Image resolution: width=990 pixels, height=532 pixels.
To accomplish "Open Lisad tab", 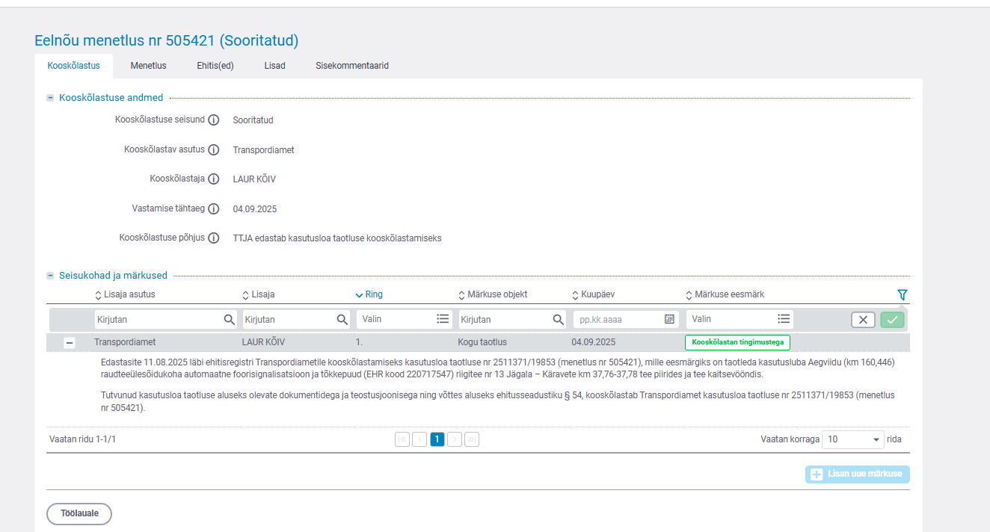I will tap(274, 66).
